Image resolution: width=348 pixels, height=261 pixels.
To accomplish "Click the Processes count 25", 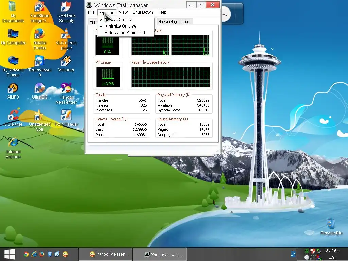I will (x=145, y=110).
